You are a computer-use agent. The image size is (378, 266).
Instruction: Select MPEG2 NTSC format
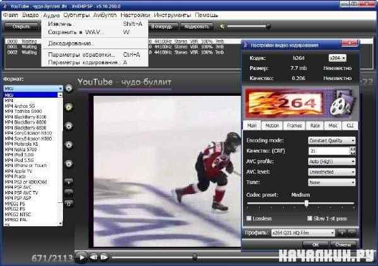(x=31, y=214)
